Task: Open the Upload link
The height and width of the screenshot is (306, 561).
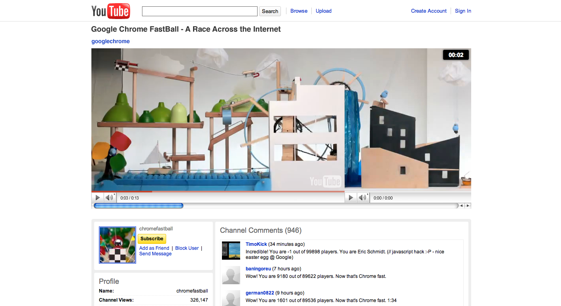Action: point(324,11)
